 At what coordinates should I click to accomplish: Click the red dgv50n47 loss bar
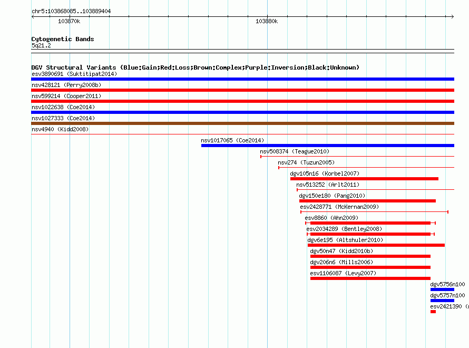tap(370, 256)
